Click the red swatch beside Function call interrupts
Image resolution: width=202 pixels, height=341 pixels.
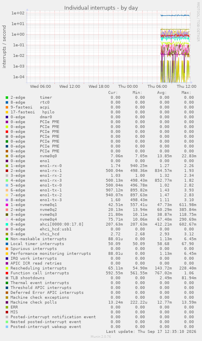pyautogui.click(x=7, y=273)
